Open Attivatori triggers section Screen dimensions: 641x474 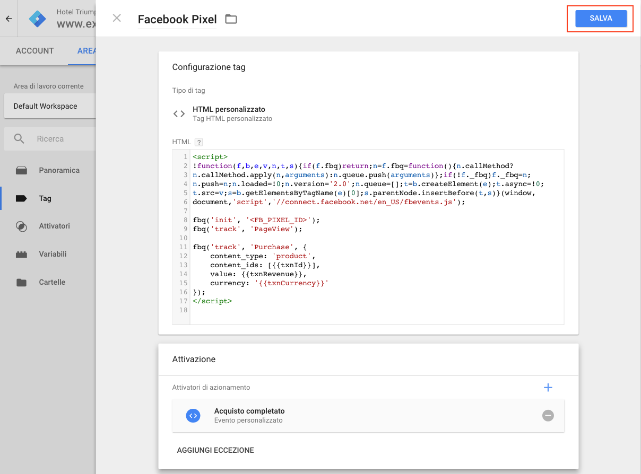54,226
